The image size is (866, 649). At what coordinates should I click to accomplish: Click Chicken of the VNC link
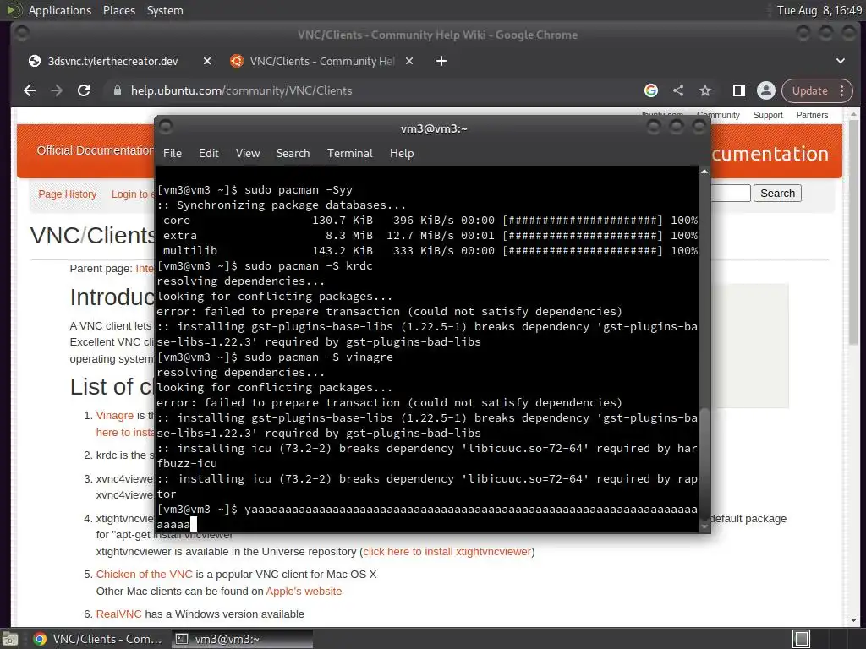144,574
